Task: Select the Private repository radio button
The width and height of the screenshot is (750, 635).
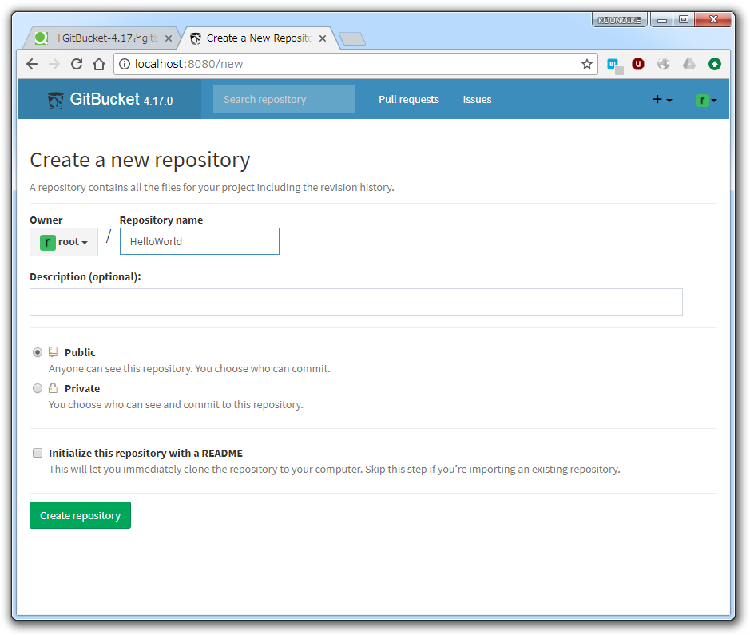Action: (x=38, y=388)
